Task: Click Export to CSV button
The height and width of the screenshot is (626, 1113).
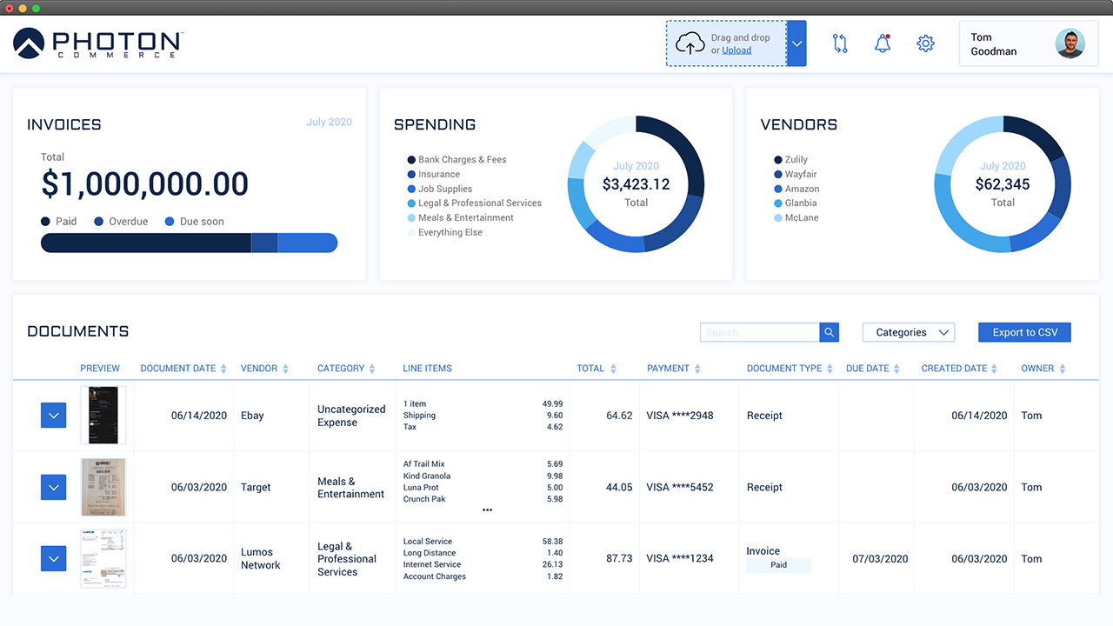Action: 1024,332
